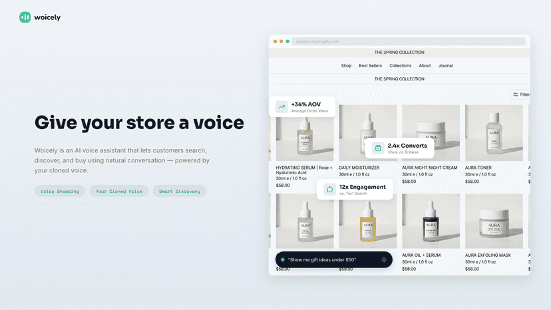Screen dimensions: 551x310
Task: Click the green window dot in mockup browser
Action: click(287, 41)
